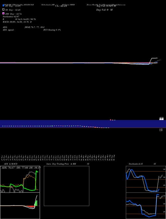166x219 pixels.
Task: Click the lower RSI chart panel
Action: point(146,206)
